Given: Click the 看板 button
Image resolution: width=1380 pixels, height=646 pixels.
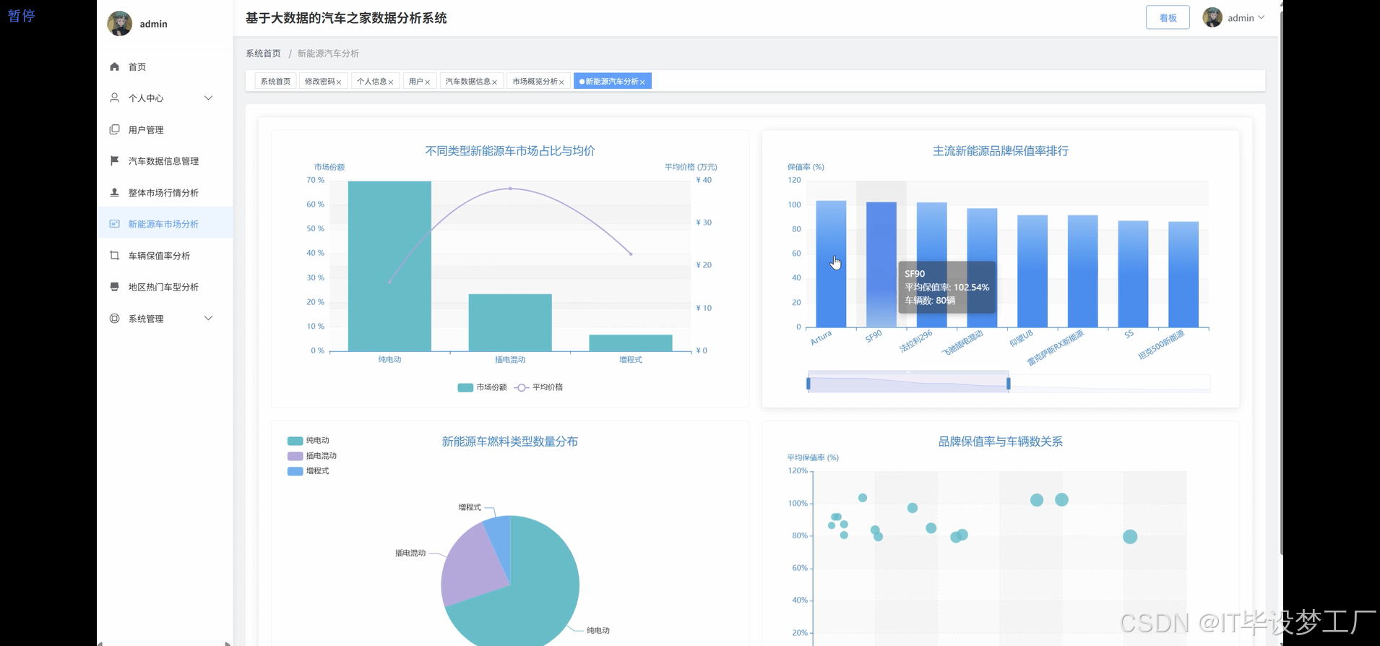Looking at the screenshot, I should (x=1168, y=18).
